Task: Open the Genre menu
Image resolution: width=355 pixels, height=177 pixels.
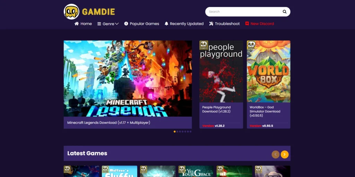Action: click(108, 24)
